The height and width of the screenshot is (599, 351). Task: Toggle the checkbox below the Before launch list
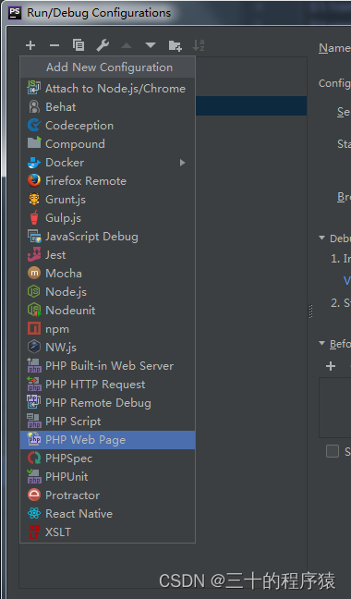[333, 451]
